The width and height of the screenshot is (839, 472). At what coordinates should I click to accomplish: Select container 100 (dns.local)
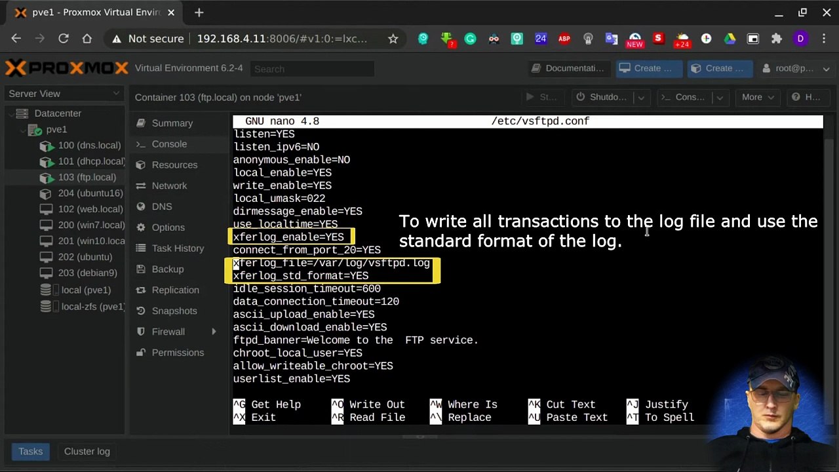[89, 145]
